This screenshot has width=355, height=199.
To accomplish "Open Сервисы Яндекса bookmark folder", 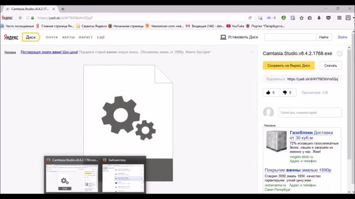I will tap(92, 26).
